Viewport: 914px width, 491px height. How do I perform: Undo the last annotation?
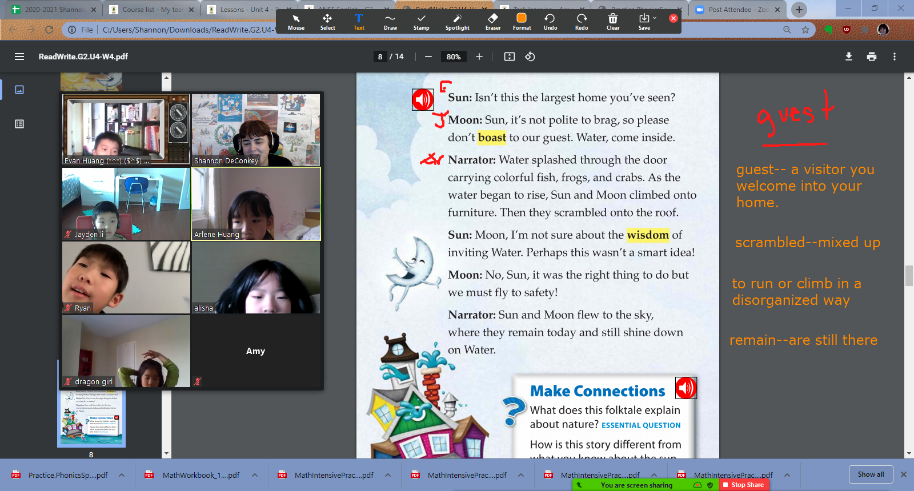[550, 22]
